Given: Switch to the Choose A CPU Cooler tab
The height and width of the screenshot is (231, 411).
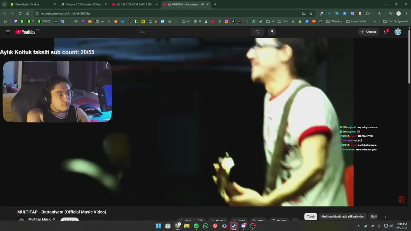Looking at the screenshot, I should 84,4.
